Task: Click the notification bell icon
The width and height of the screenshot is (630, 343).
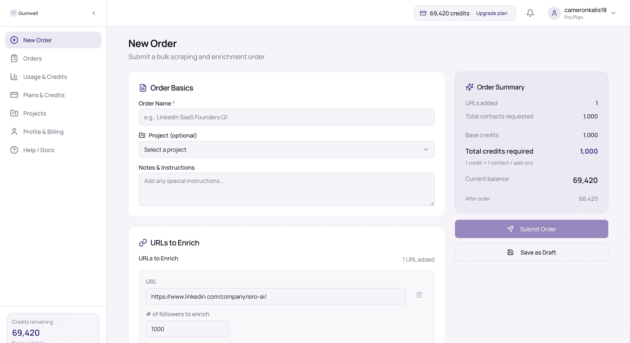Action: pos(530,13)
